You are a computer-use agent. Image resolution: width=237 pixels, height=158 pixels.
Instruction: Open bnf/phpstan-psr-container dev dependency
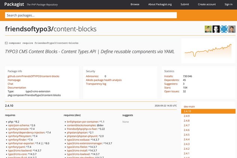83,122
